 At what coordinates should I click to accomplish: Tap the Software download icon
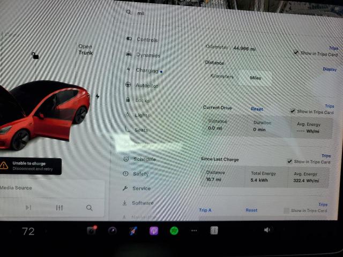click(124, 203)
